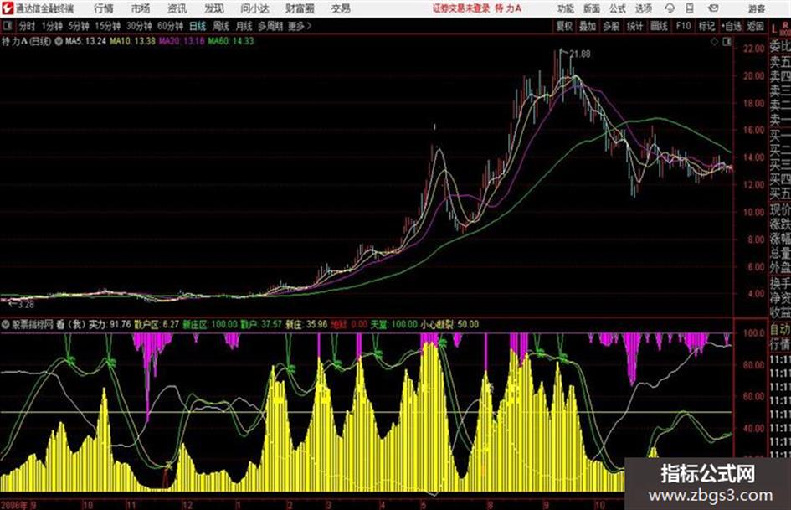Expand the round arrow beside 股票指标网 indicator

(6, 324)
